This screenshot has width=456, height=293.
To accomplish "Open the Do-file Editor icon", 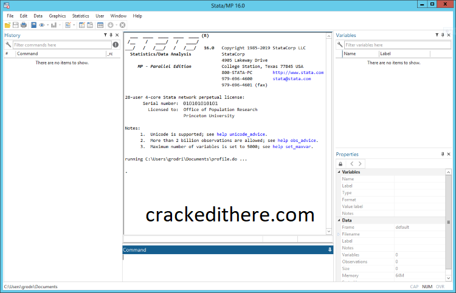I will 67,25.
